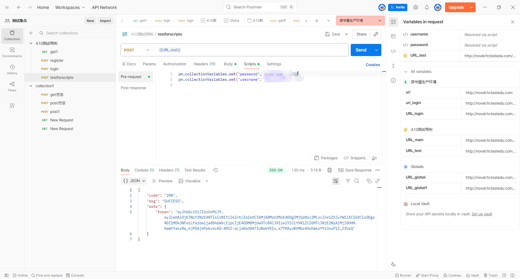520x279 pixels.
Task: Open the Flows sidebar panel
Action: (x=12, y=87)
